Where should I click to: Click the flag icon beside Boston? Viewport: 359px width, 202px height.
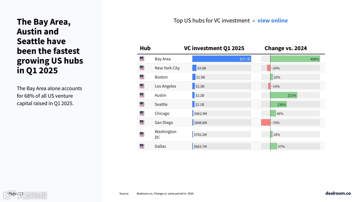click(x=142, y=77)
